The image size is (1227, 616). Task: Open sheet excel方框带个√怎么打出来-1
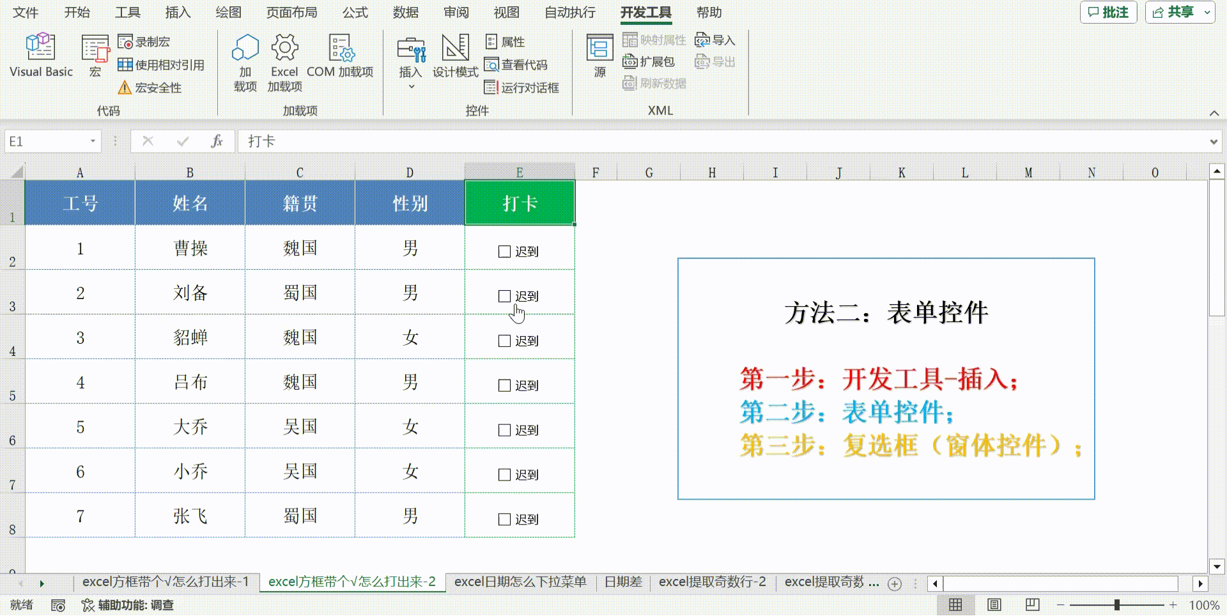[166, 582]
